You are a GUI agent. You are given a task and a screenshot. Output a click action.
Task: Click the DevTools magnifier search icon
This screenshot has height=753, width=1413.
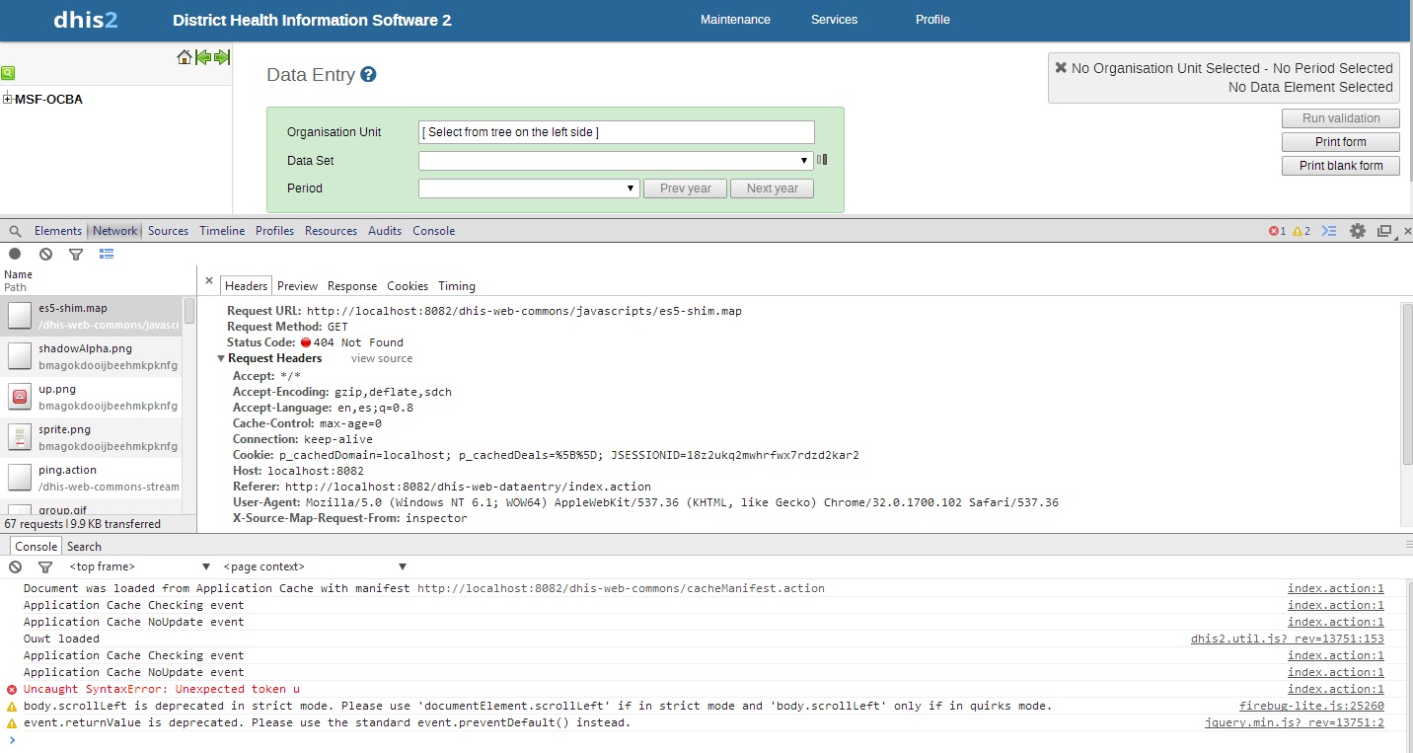(x=15, y=231)
